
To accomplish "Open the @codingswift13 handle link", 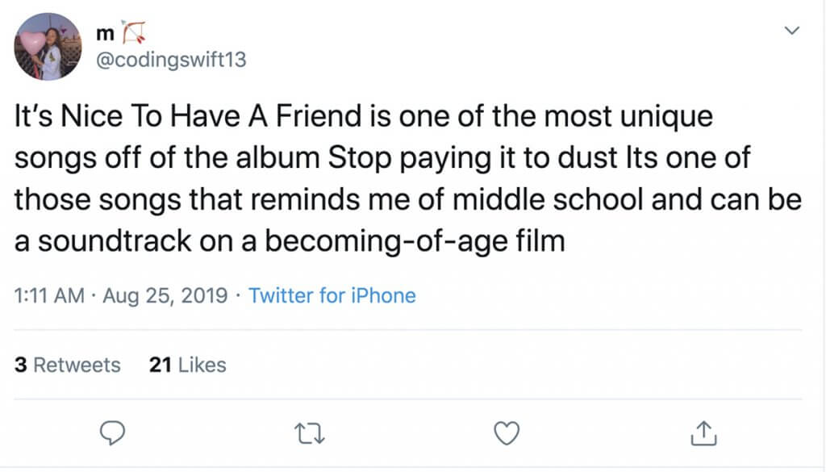I will (x=171, y=61).
